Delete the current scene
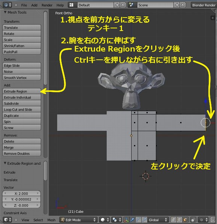Viewport: 217px width, 224px height. coord(183,5)
